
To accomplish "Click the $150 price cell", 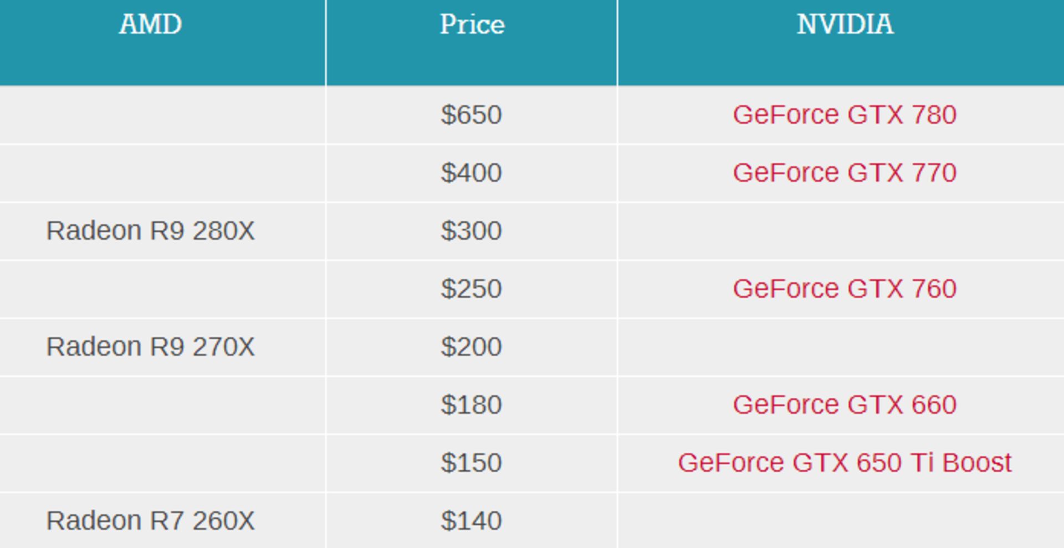I will 472,463.
